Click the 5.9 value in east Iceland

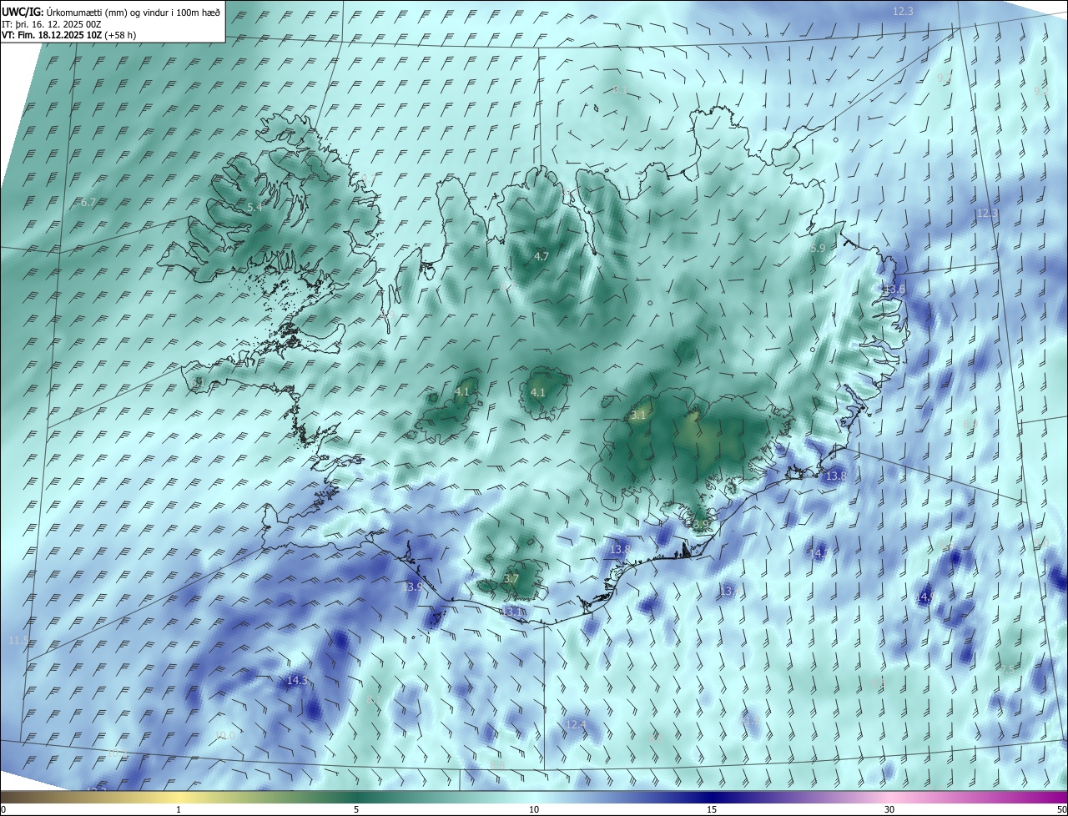click(x=817, y=248)
